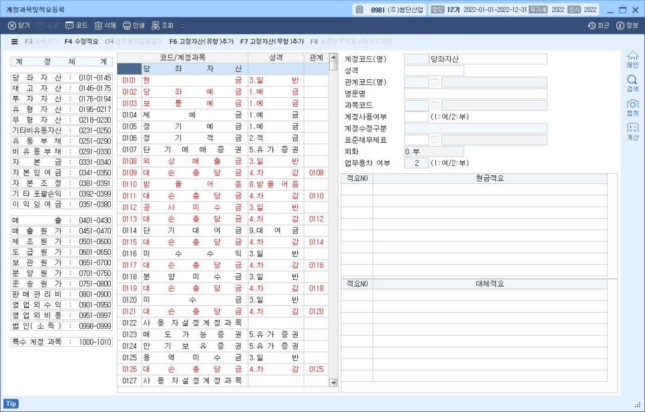Select account row 0104 제예금
Image resolution: width=645 pixels, height=412 pixels.
(223, 115)
